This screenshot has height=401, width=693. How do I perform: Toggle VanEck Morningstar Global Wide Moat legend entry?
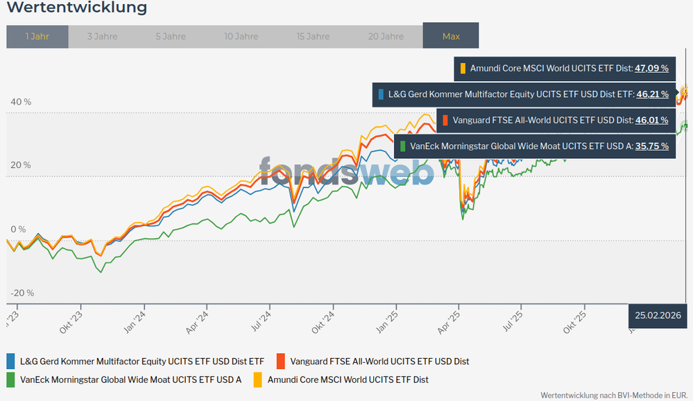(124, 379)
